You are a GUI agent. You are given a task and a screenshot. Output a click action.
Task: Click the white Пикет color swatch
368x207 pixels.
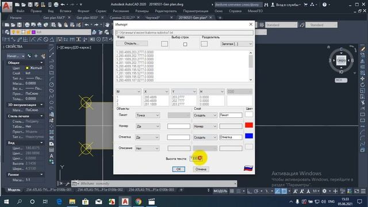pyautogui.click(x=249, y=114)
